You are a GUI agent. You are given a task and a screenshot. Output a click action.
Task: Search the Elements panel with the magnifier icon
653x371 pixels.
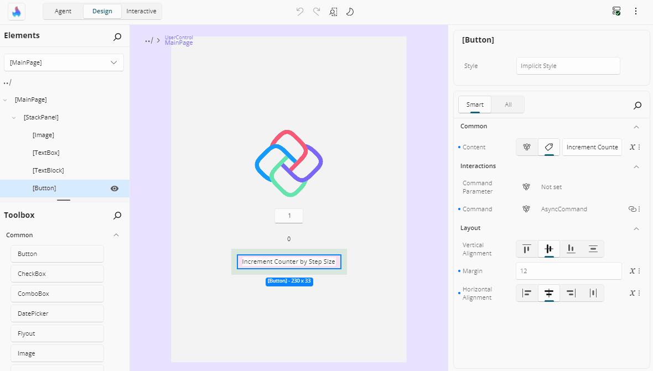117,37
